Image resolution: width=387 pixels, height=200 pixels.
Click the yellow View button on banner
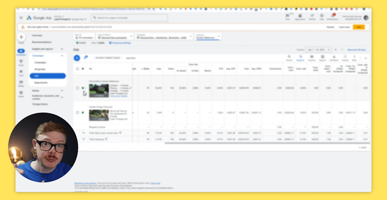[359, 27]
